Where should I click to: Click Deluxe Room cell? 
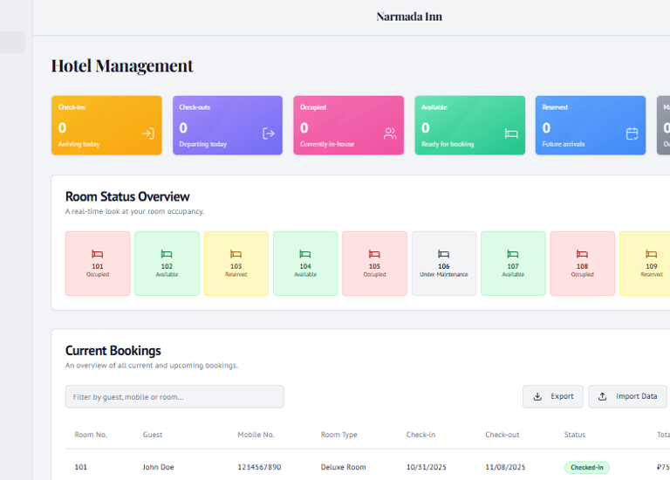coord(343,467)
